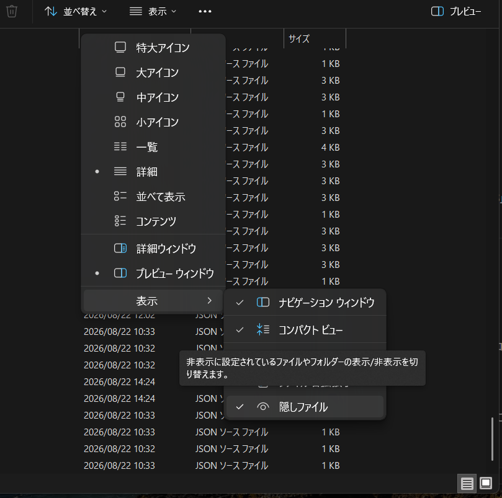The height and width of the screenshot is (498, 502).
Task: Click the file list vertical scrollbar thumb
Action: click(493, 439)
